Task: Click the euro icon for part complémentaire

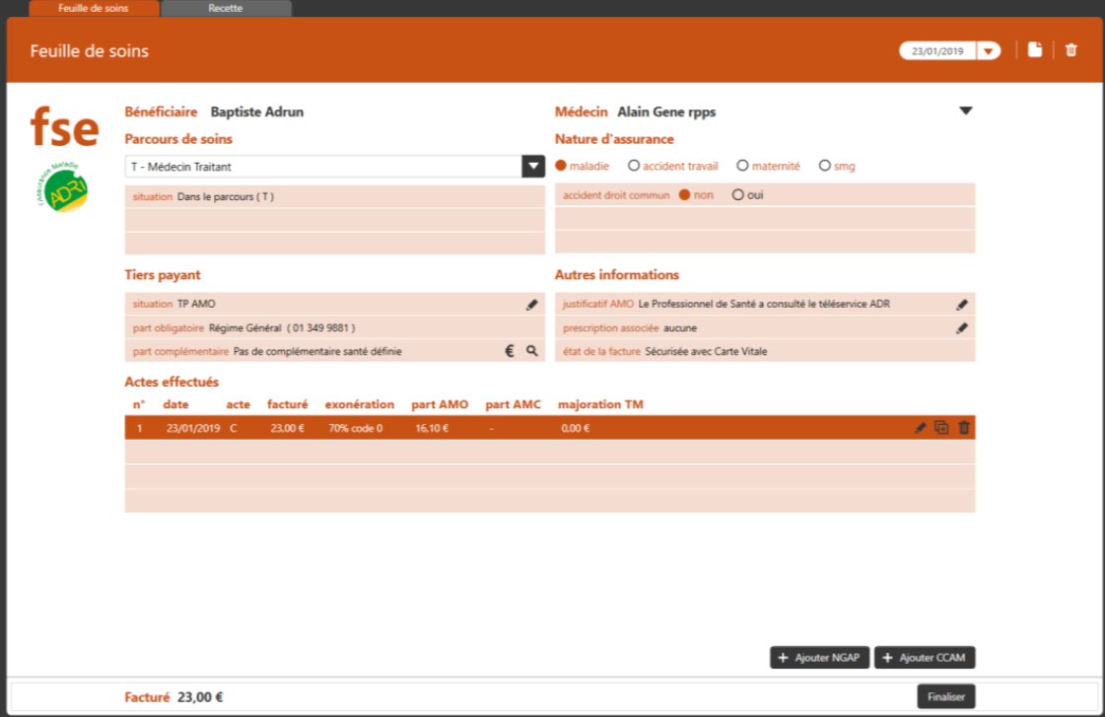Action: (510, 351)
